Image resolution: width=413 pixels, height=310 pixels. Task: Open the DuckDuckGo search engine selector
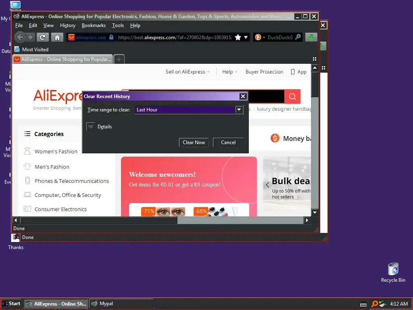point(259,37)
